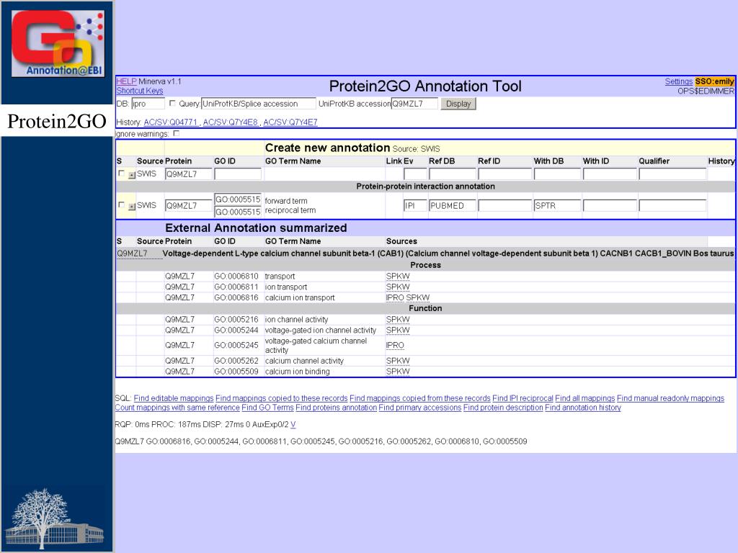The image size is (738, 553).
Task: Click the Ref DB field containing PUBMED
Action: point(453,205)
